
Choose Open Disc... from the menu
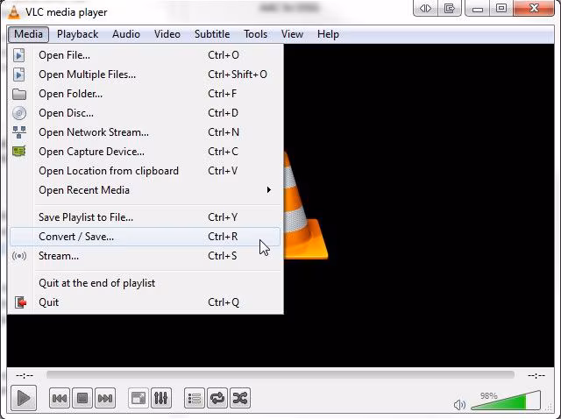pos(145,113)
